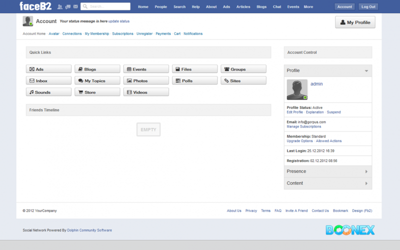Screen dimensions: 400x250
Task: Click the BoonEx logo in footer
Action: 350,230
